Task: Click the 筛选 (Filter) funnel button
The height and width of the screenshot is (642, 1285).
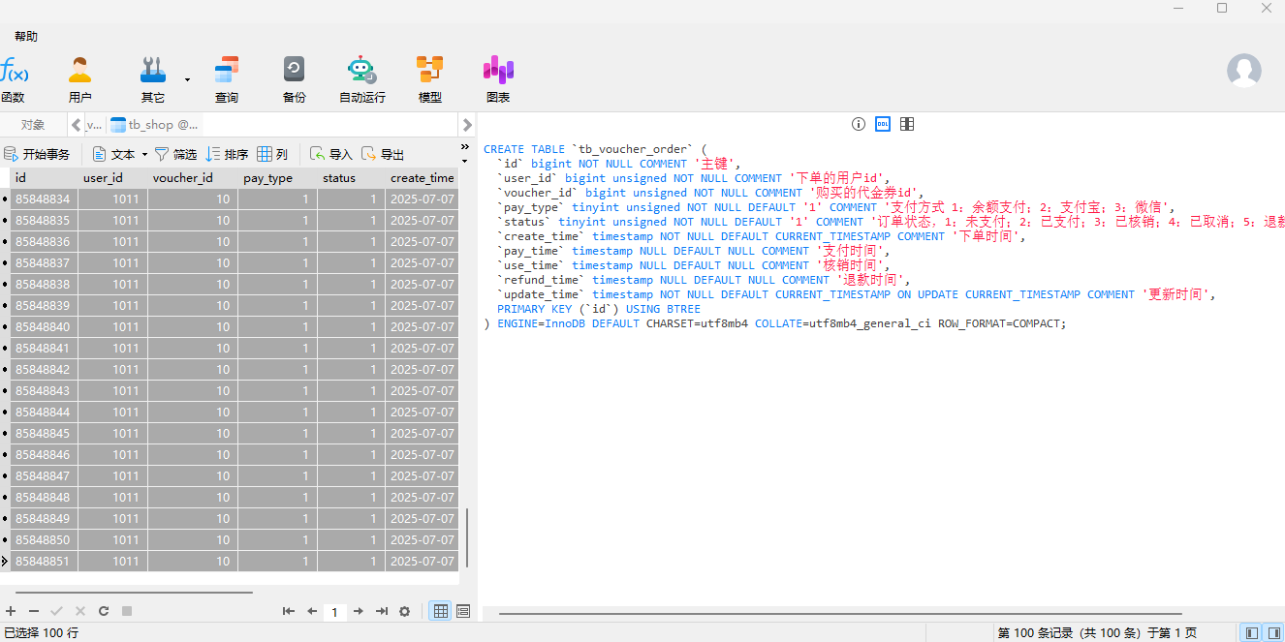Action: click(175, 154)
